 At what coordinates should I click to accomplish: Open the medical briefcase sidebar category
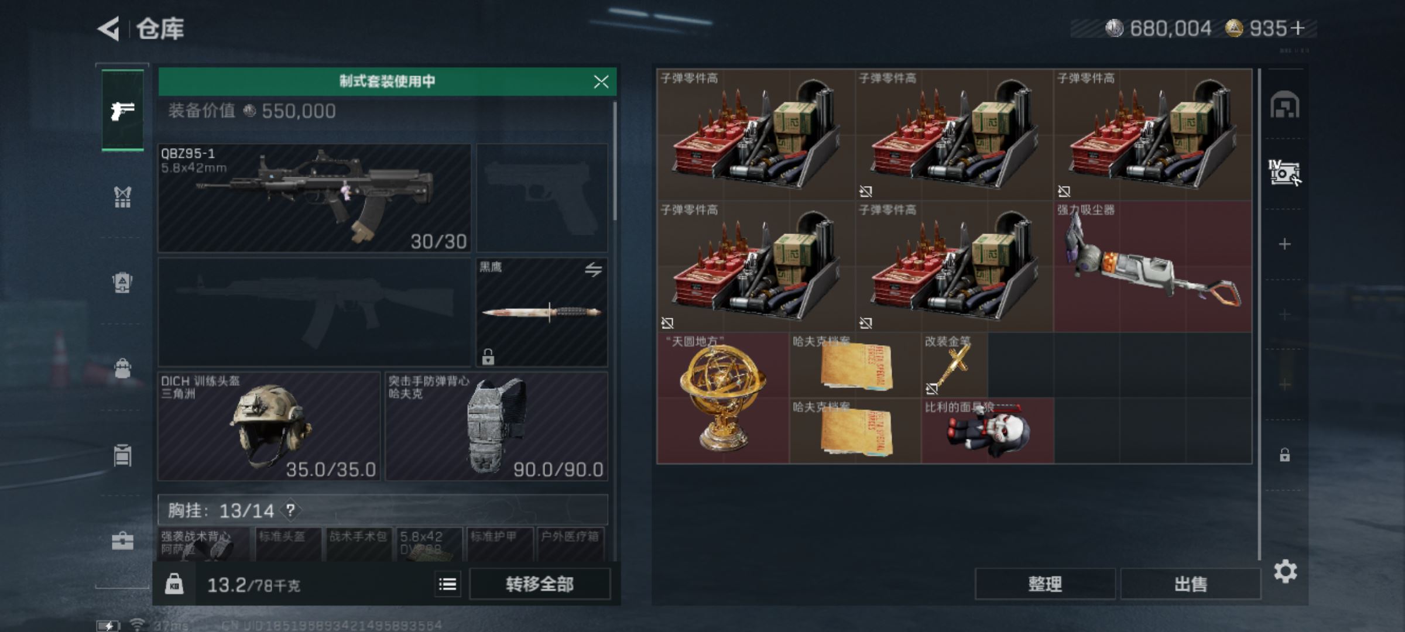tap(122, 541)
